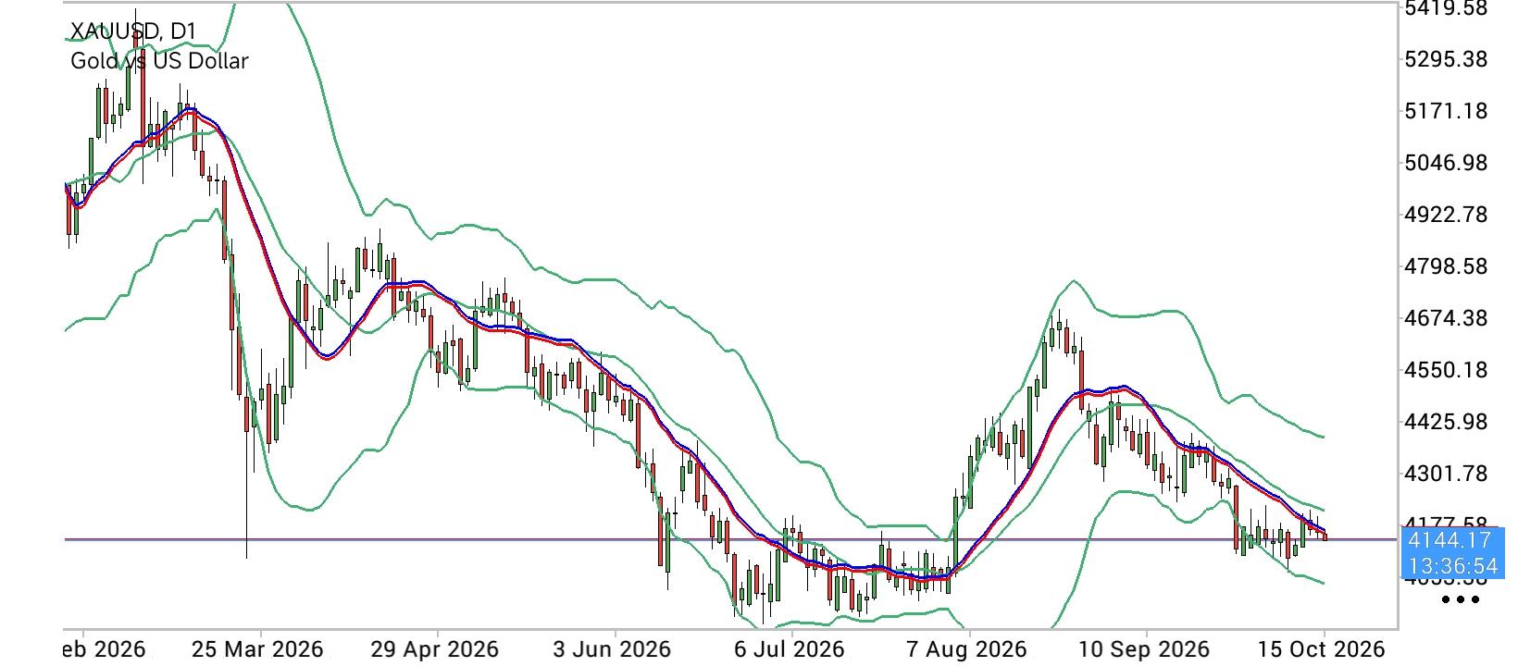
Task: Select the 4425.98 price scale value
Action: pos(1446,422)
